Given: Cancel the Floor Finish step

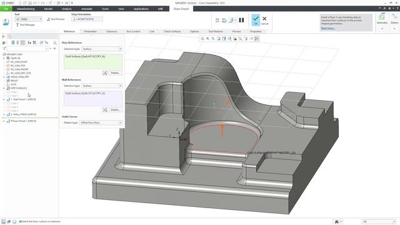Looking at the screenshot, I should (x=264, y=20).
